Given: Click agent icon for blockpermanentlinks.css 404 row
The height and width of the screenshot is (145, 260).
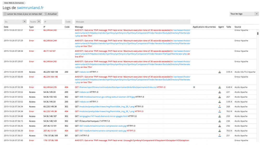Looking at the screenshot, I should [x=219, y=87].
